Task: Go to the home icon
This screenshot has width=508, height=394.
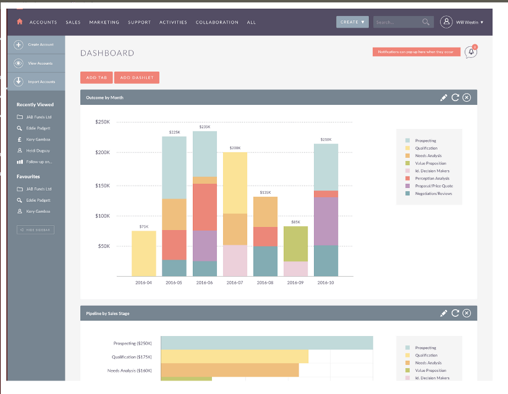Action: [x=19, y=22]
